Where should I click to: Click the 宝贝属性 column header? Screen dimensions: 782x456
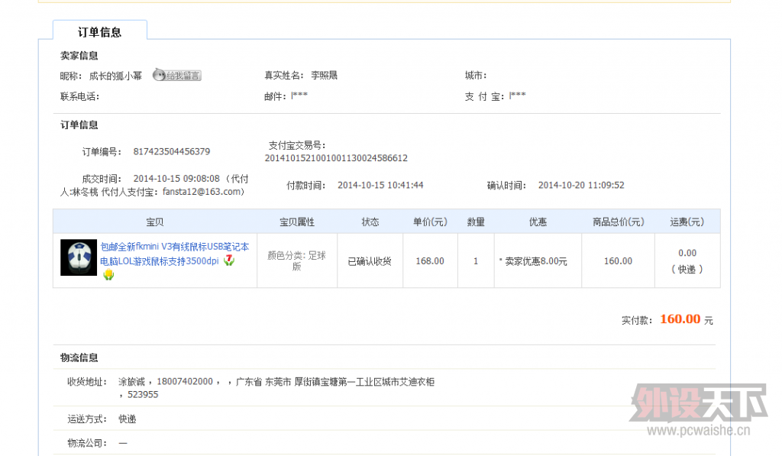coord(297,222)
